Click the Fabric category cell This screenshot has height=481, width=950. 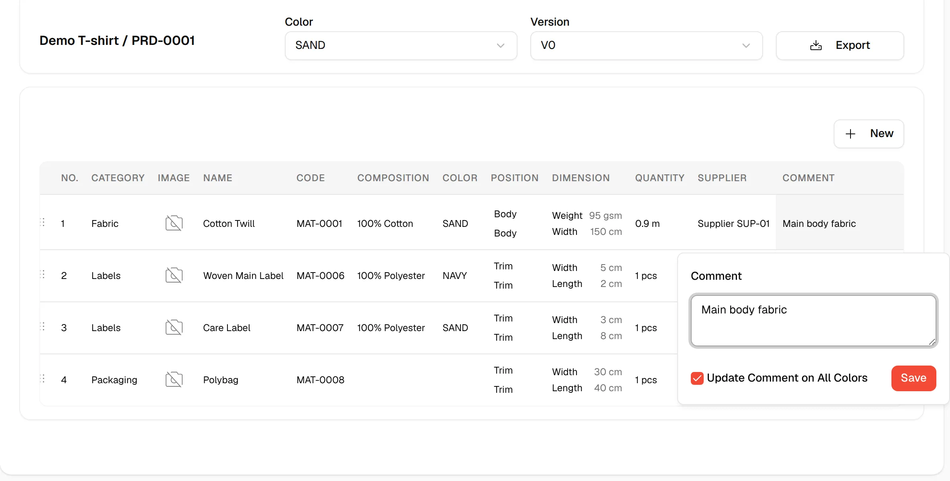pyautogui.click(x=105, y=224)
